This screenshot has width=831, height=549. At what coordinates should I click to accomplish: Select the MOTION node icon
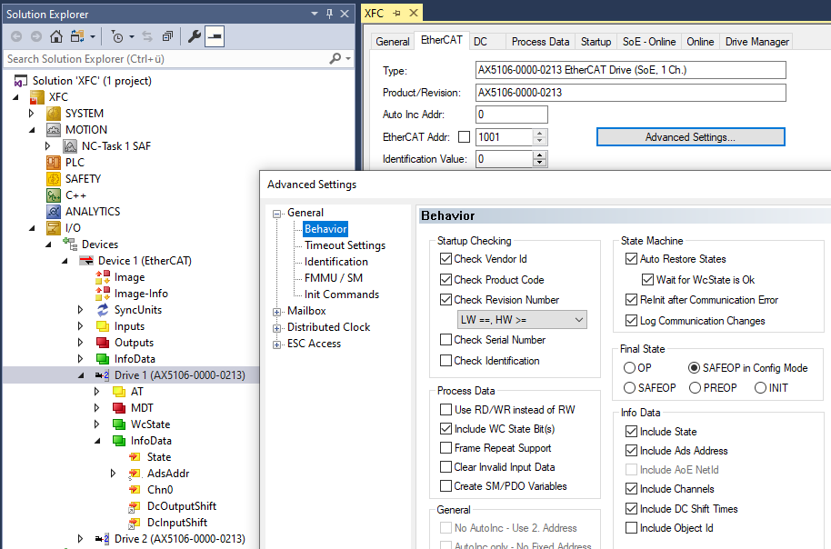click(x=54, y=130)
